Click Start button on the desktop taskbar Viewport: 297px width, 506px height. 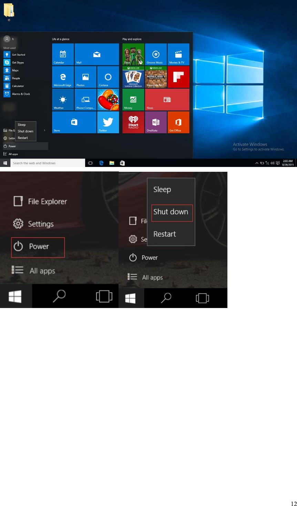coord(5,163)
